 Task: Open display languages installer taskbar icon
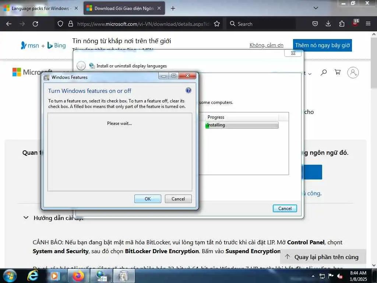101,276
